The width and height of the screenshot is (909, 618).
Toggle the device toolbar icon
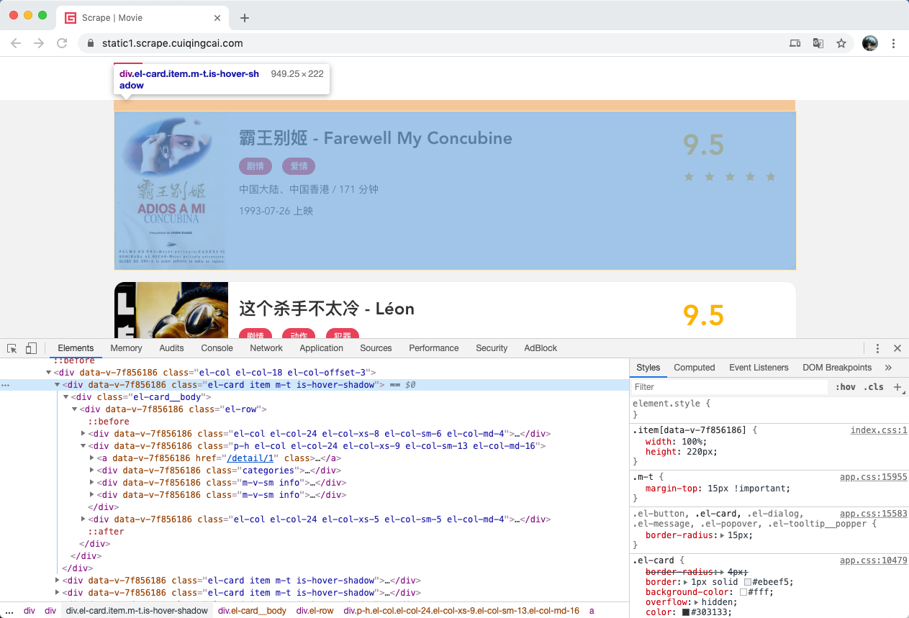point(31,348)
